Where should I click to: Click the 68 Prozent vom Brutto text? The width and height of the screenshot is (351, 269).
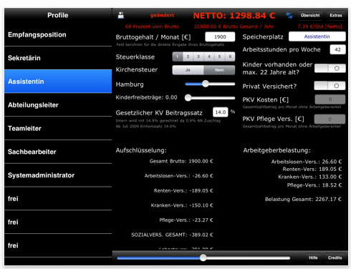pos(152,26)
